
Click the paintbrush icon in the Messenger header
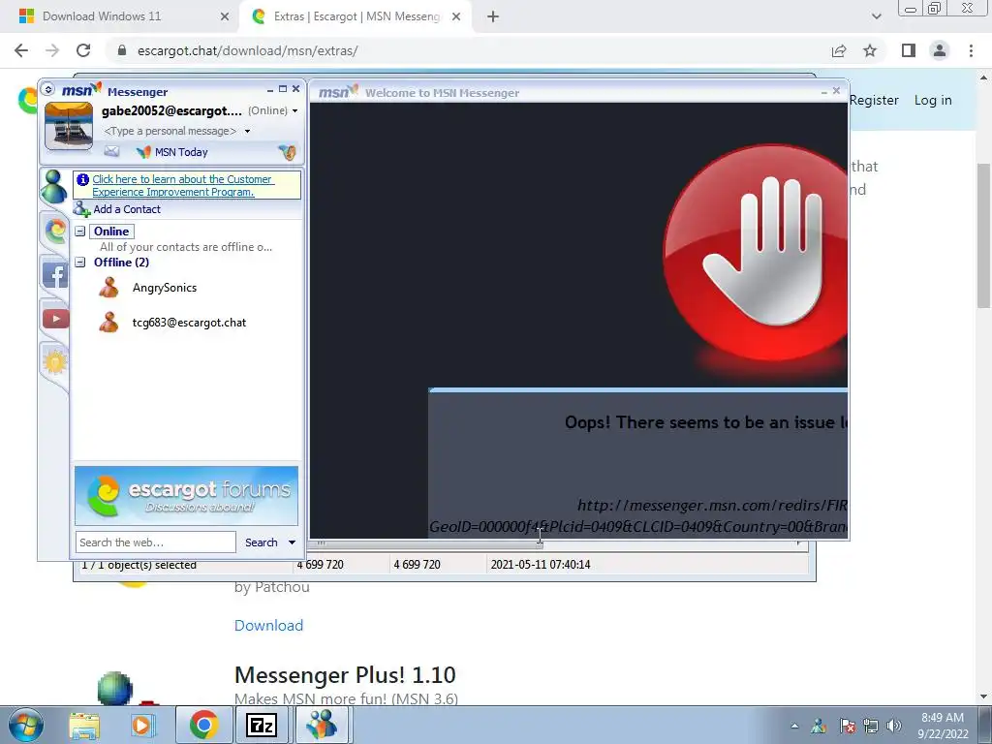pos(287,152)
